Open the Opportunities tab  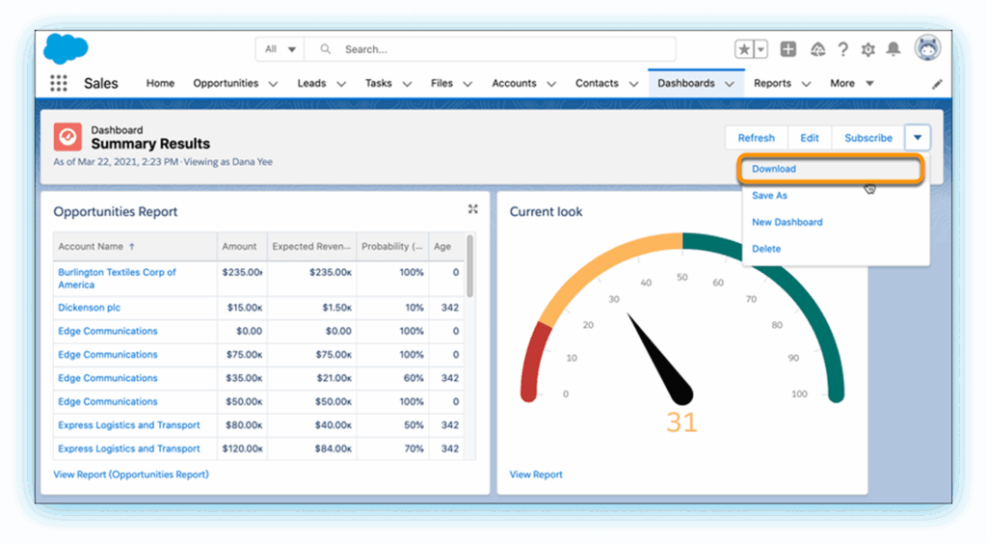coord(226,83)
